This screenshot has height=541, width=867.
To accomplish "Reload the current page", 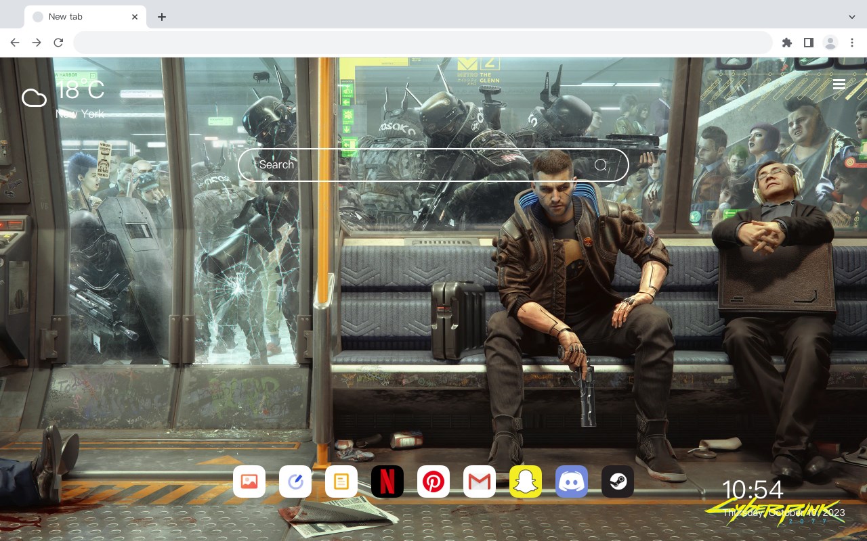I will point(58,43).
